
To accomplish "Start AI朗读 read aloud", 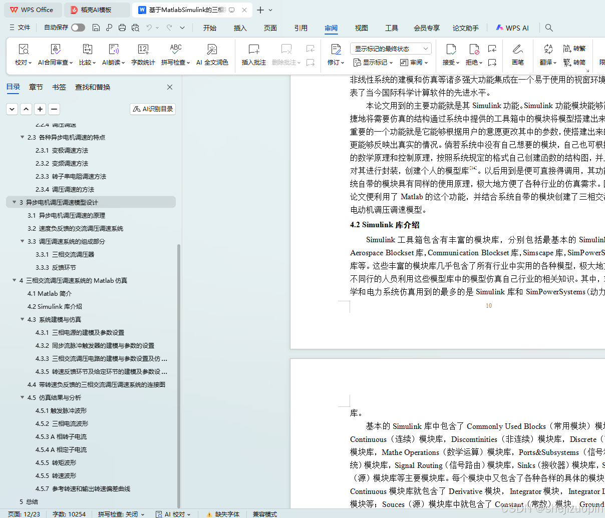I will (x=114, y=55).
